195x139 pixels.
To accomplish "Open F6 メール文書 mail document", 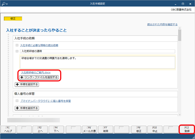I will coord(90,130).
